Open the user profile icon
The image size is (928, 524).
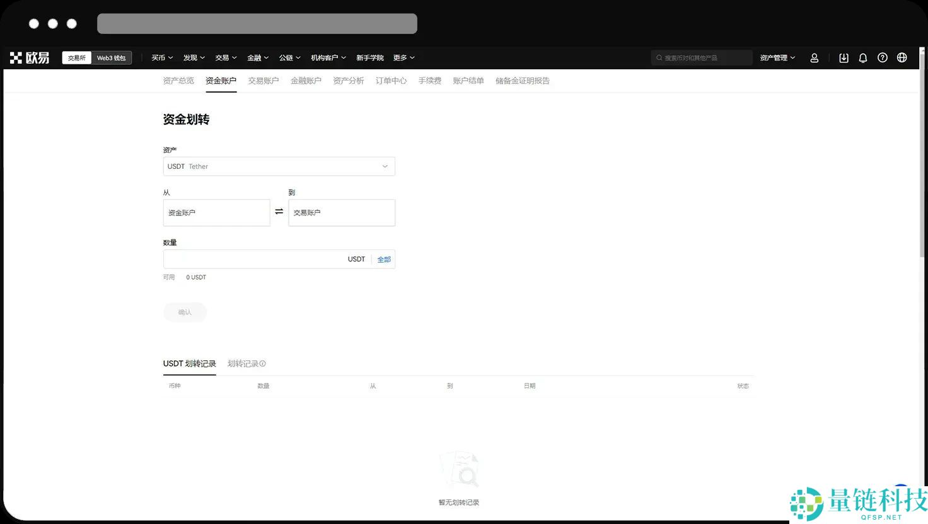click(x=814, y=57)
